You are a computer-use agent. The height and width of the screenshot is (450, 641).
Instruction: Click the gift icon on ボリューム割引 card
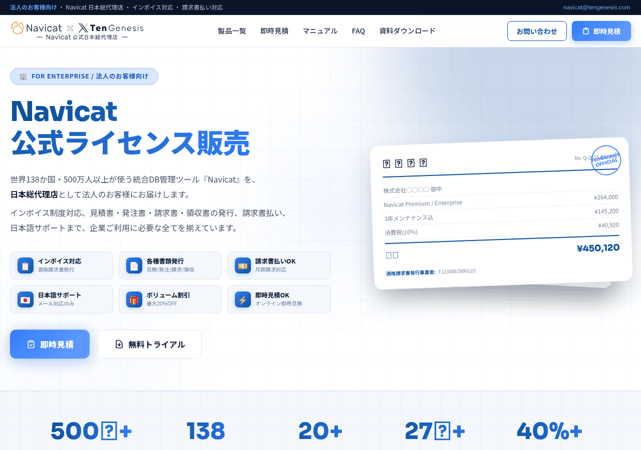tap(134, 299)
